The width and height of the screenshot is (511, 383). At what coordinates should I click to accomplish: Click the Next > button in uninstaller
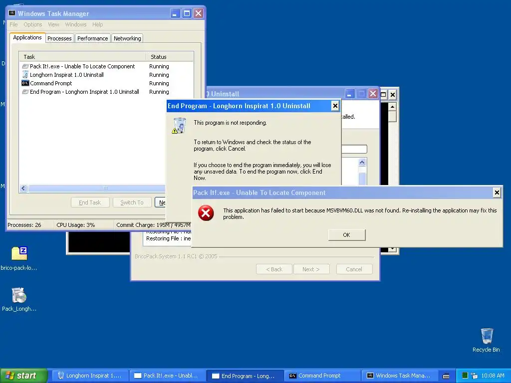(x=311, y=269)
